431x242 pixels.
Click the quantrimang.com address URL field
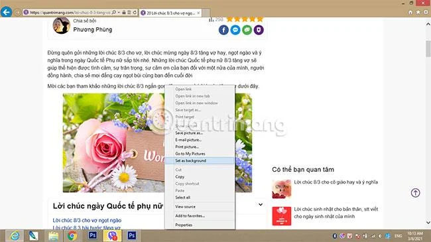[70, 13]
